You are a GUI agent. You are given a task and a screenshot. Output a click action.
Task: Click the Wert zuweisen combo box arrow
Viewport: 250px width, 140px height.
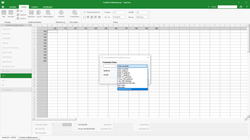pyautogui.click(x=146, y=66)
